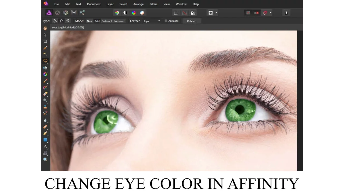Select the Artistic Text tool

pyautogui.click(x=45, y=146)
